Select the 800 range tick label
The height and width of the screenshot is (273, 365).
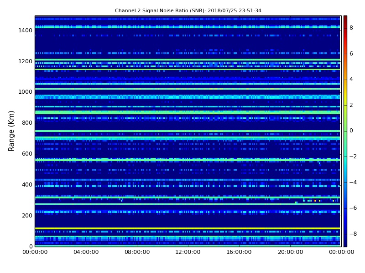point(27,123)
